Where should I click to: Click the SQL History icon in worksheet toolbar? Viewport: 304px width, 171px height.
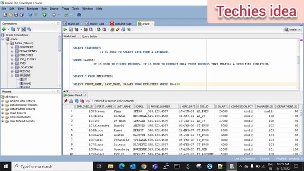click(x=123, y=29)
